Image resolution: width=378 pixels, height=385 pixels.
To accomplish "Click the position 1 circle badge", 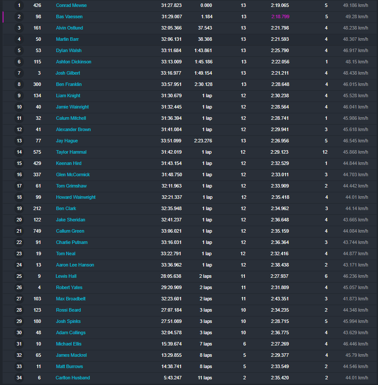I will pyautogui.click(x=19, y=5).
